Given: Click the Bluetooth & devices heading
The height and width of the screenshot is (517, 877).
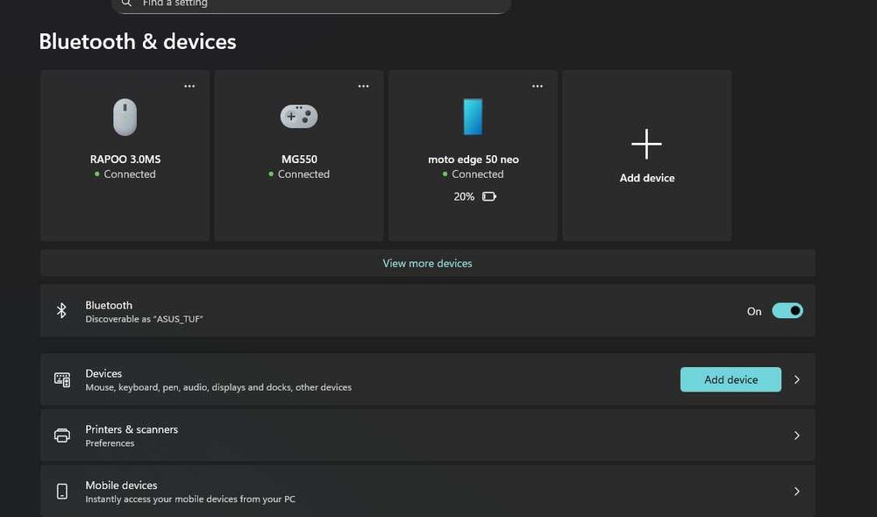Looking at the screenshot, I should (138, 41).
